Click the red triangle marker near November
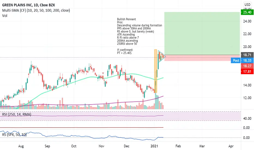 point(103,73)
